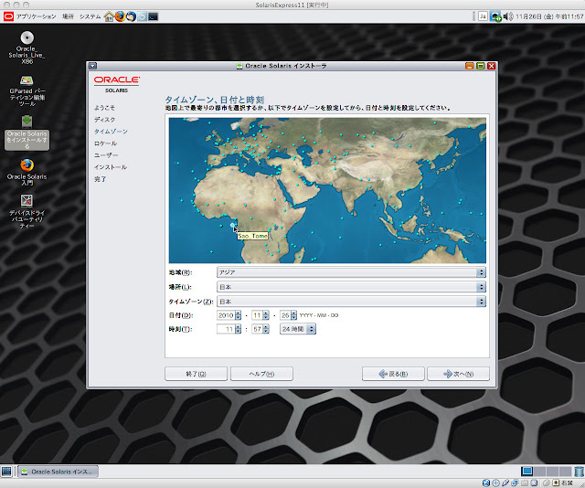Image resolution: width=585 pixels, height=488 pixels.
Task: Switch to the first active workspace
Action: click(x=526, y=472)
